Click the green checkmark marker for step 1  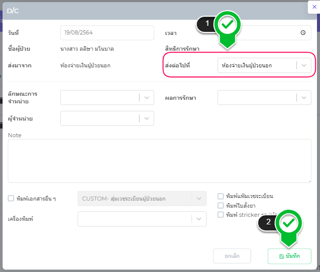point(227,24)
